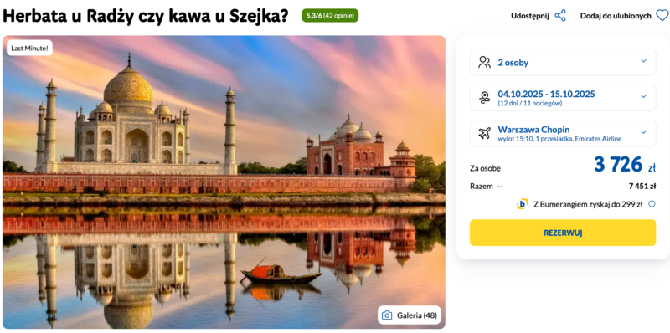
Task: Click the share network icon
Action: (559, 16)
